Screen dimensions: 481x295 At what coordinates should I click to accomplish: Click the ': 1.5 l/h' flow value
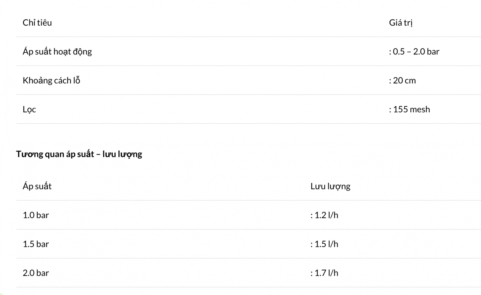[x=324, y=244]
